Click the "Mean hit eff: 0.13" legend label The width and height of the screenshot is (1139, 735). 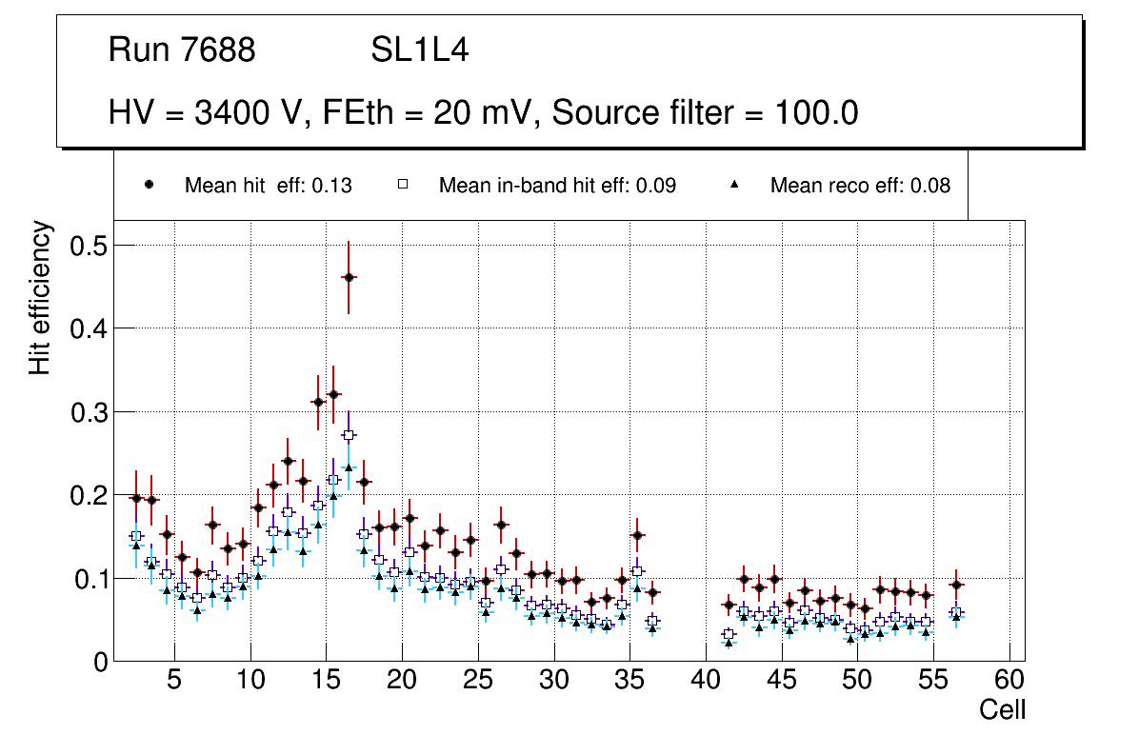pyautogui.click(x=268, y=186)
